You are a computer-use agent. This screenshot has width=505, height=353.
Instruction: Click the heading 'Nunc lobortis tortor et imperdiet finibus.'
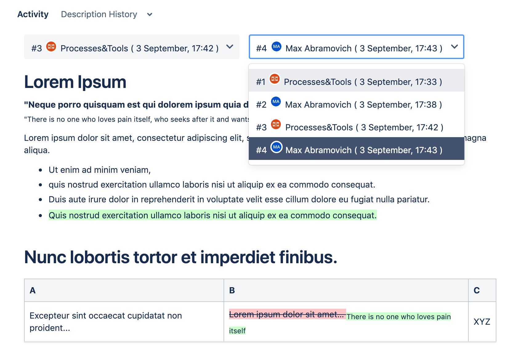pyautogui.click(x=181, y=257)
